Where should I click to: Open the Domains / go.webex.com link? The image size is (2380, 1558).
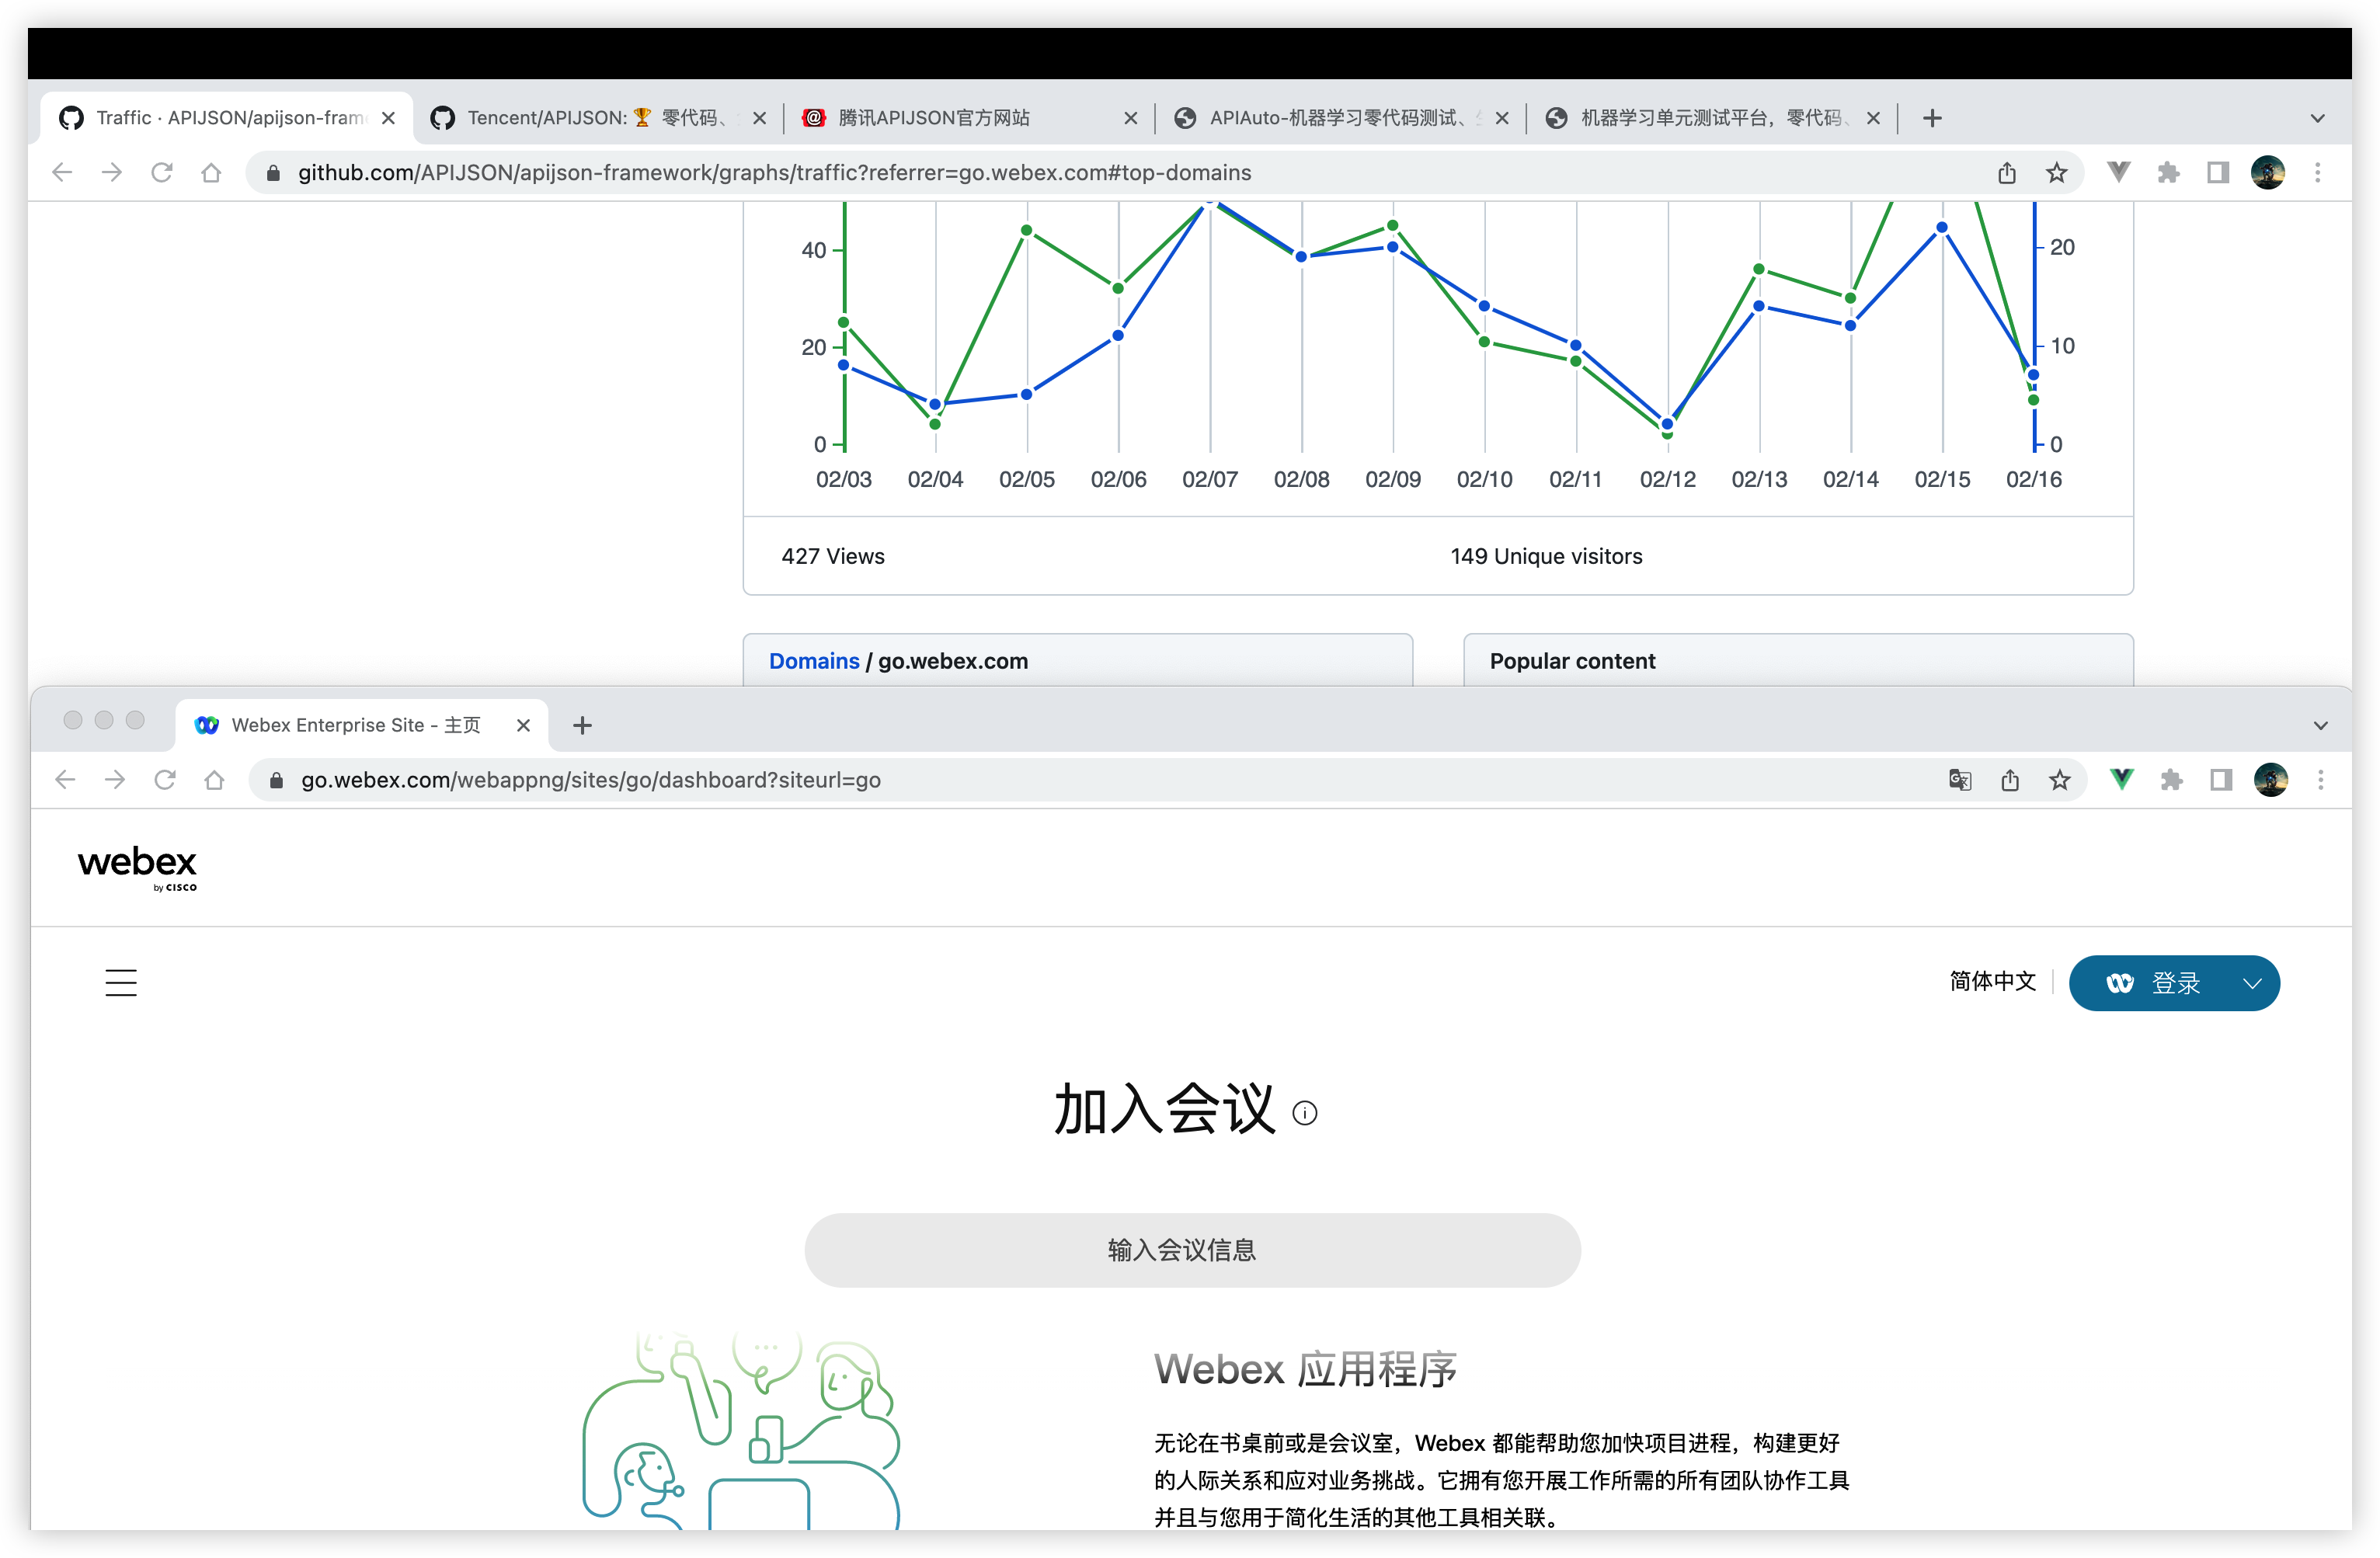(x=814, y=660)
